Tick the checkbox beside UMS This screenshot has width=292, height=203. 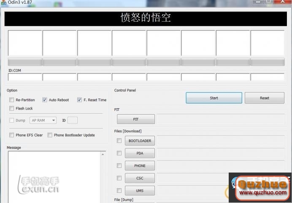coord(119,190)
